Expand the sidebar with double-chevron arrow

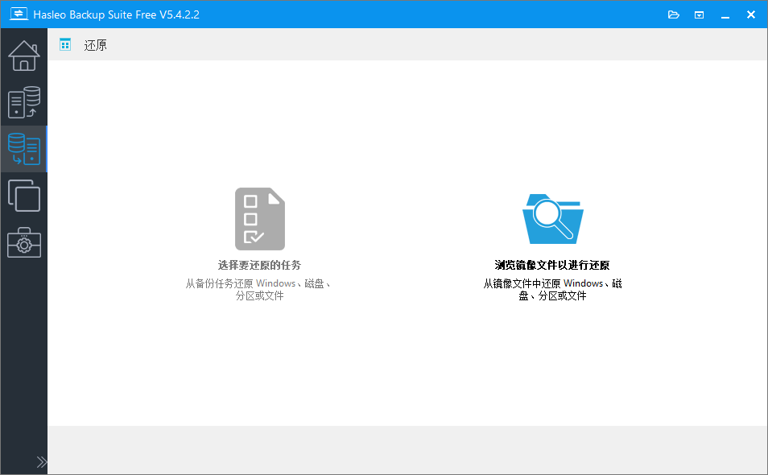[x=42, y=462]
